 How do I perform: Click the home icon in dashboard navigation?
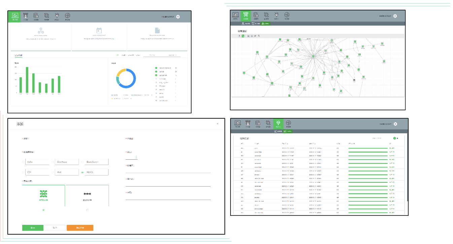point(15,16)
